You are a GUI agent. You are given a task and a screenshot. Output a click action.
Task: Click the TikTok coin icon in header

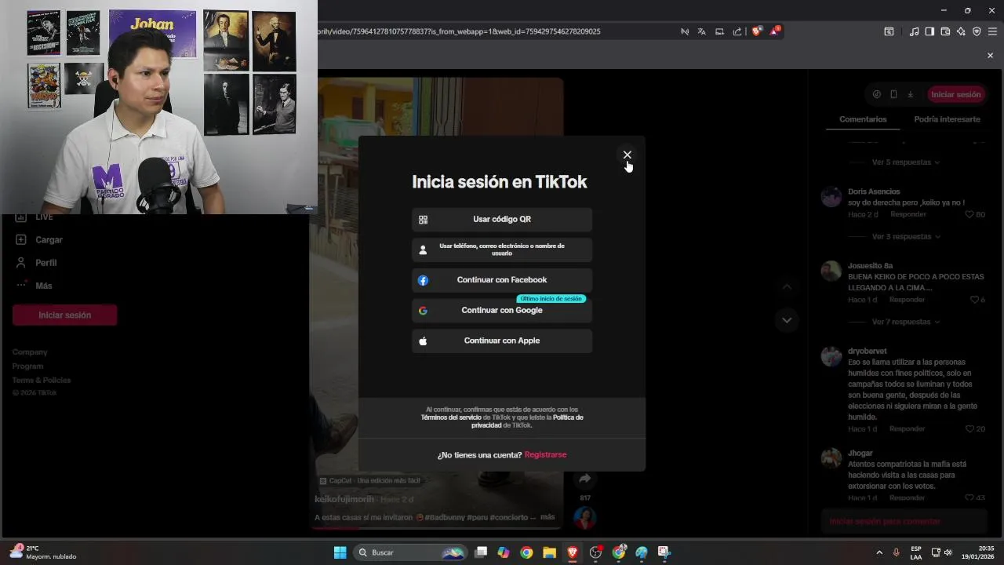coord(877,94)
